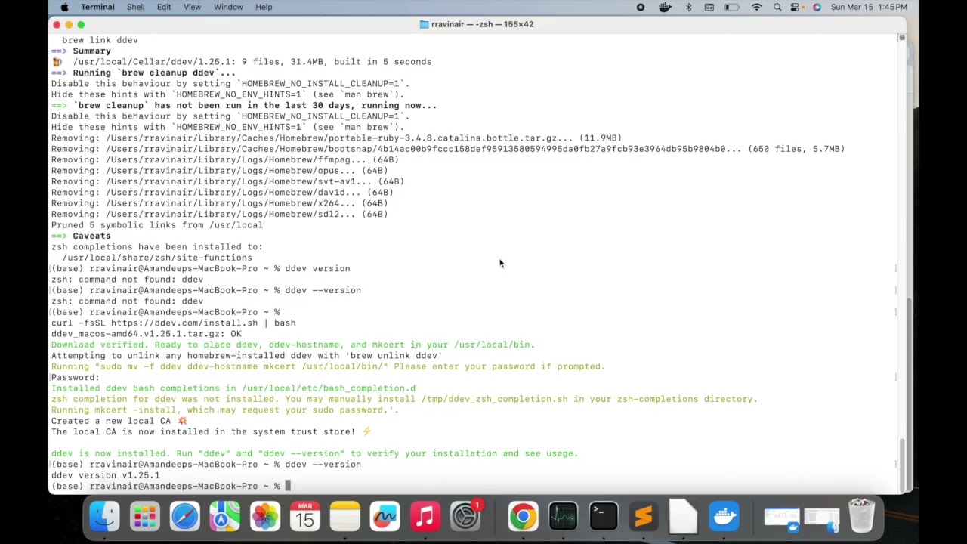Click the yellow 'Running mkcert -install' line
967x544 pixels.
[225, 410]
